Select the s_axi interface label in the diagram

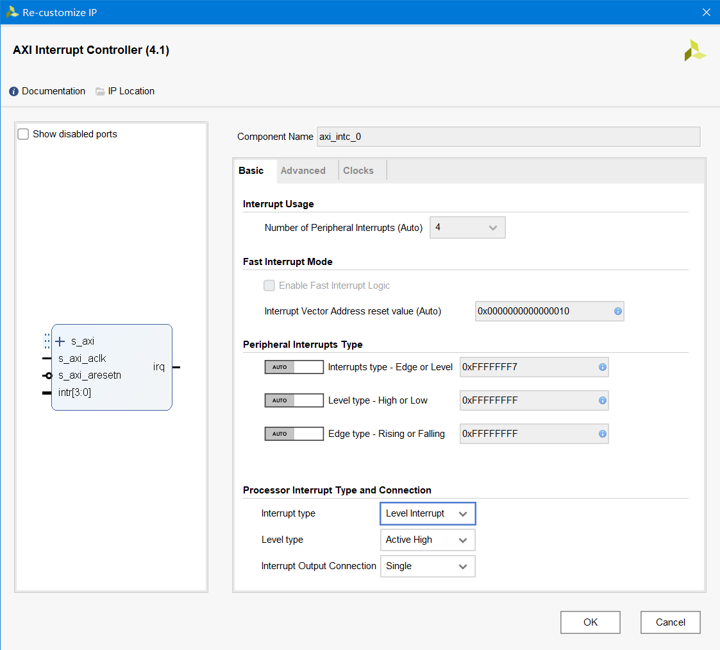[x=83, y=341]
